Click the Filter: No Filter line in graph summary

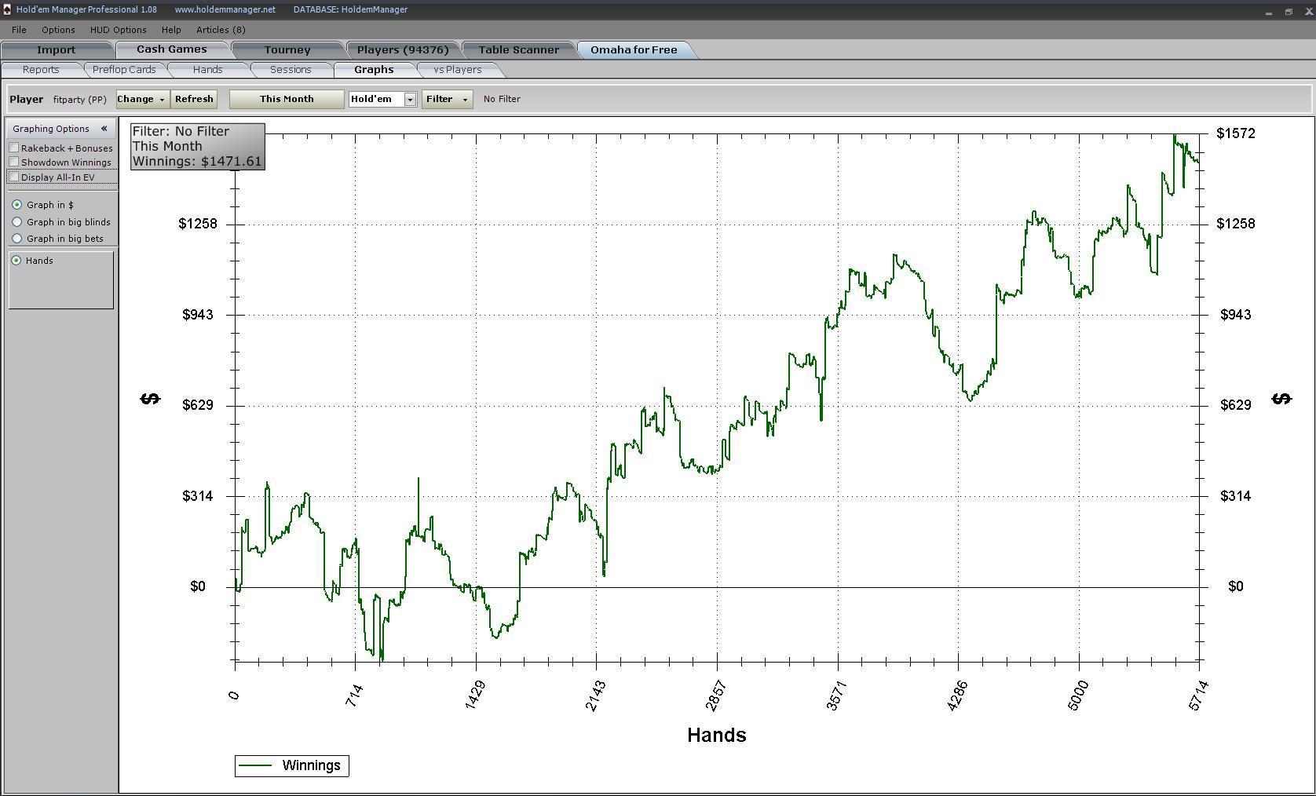tap(181, 131)
